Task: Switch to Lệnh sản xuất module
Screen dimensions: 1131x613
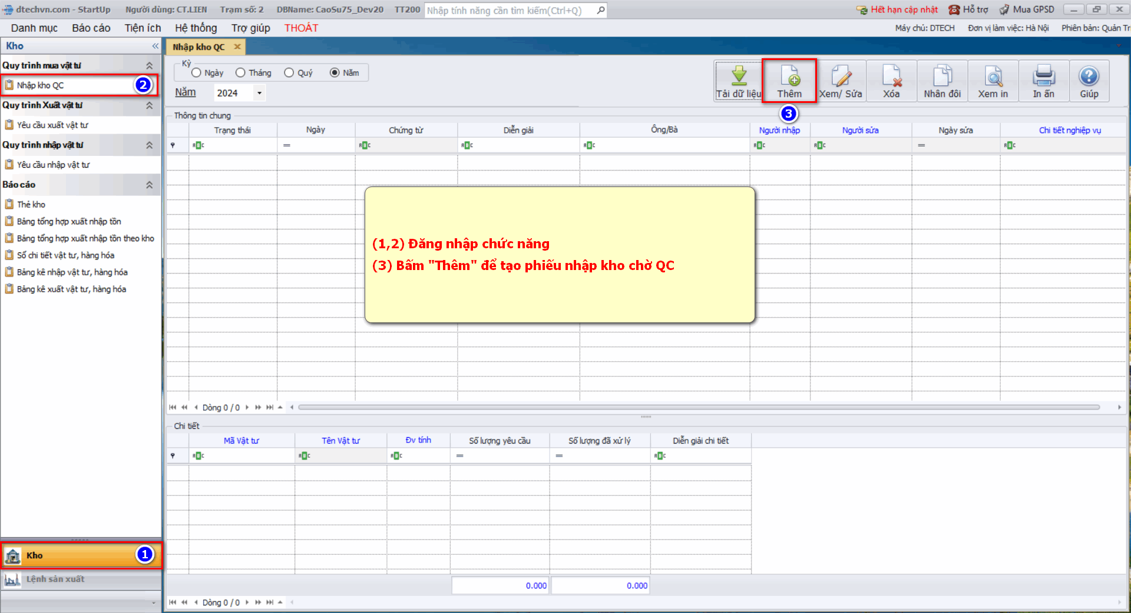Action: pos(55,579)
